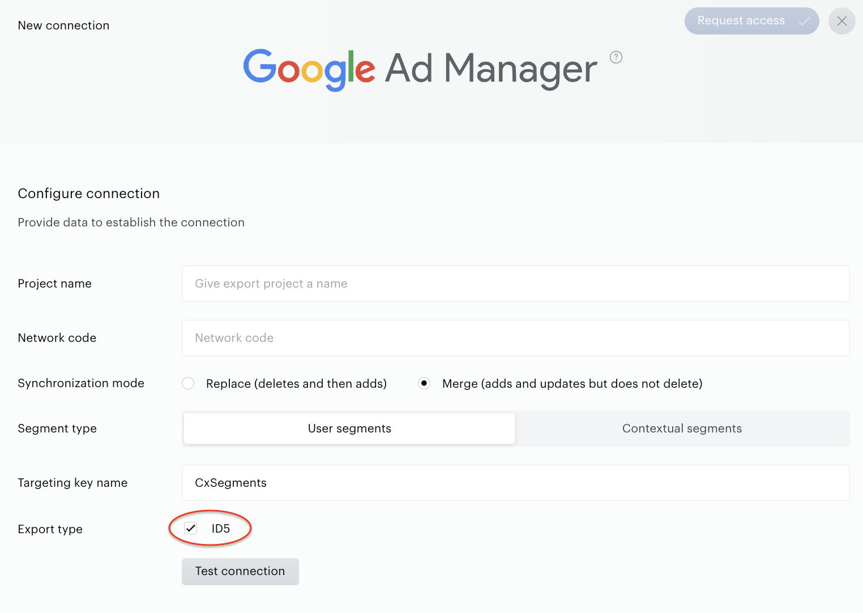Switch to Contextual segments tab
Image resolution: width=863 pixels, height=613 pixels.
click(x=682, y=428)
